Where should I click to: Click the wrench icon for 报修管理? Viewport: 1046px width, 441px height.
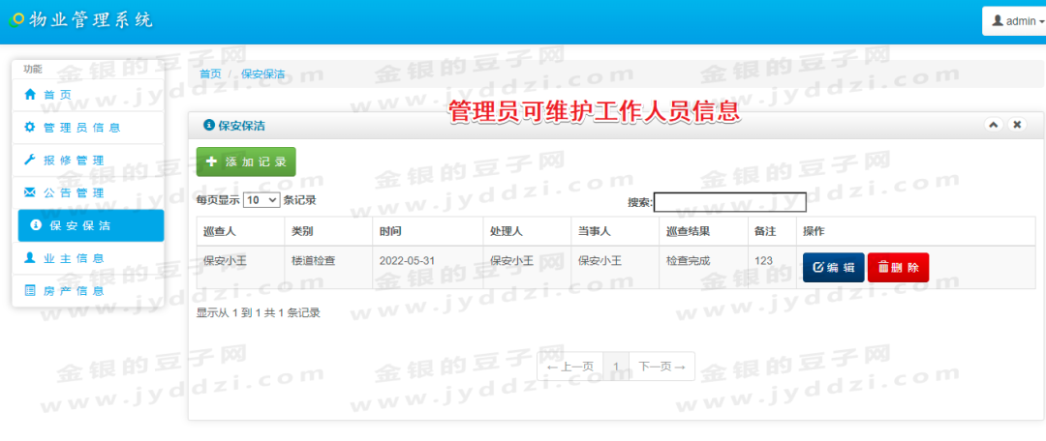click(x=29, y=160)
